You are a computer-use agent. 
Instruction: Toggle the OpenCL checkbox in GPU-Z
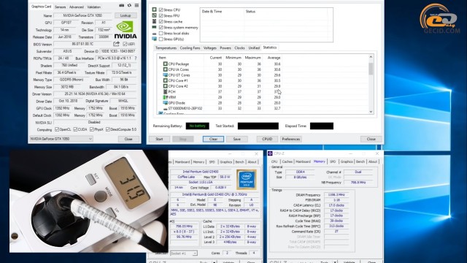[57, 129]
